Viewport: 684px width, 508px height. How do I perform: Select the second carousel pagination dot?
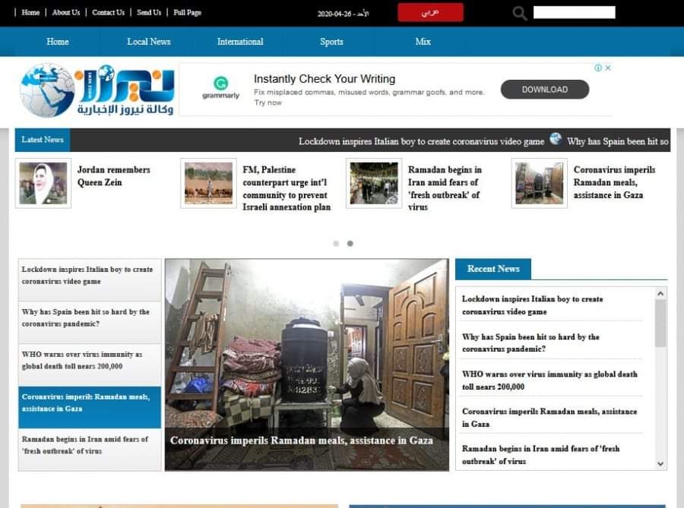click(350, 244)
